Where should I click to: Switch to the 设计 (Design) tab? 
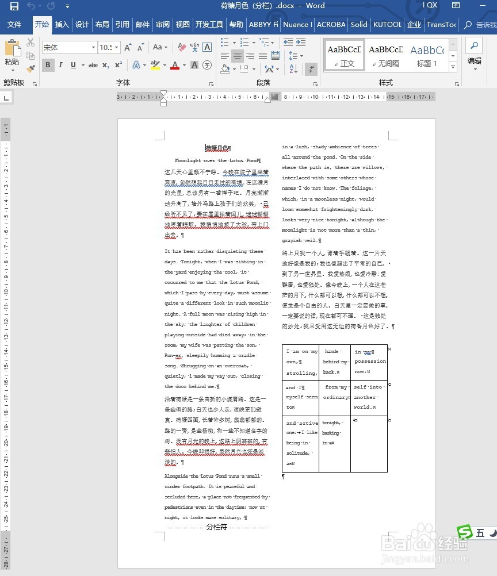pyautogui.click(x=82, y=25)
